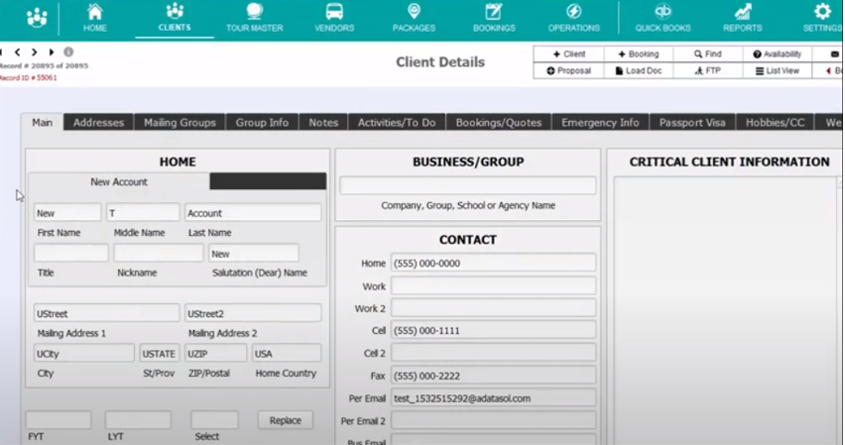Go to the previous record arrow
845x445 pixels.
click(x=18, y=53)
